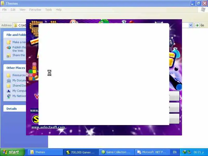Click the Resources folder icon

pyautogui.click(x=9, y=75)
